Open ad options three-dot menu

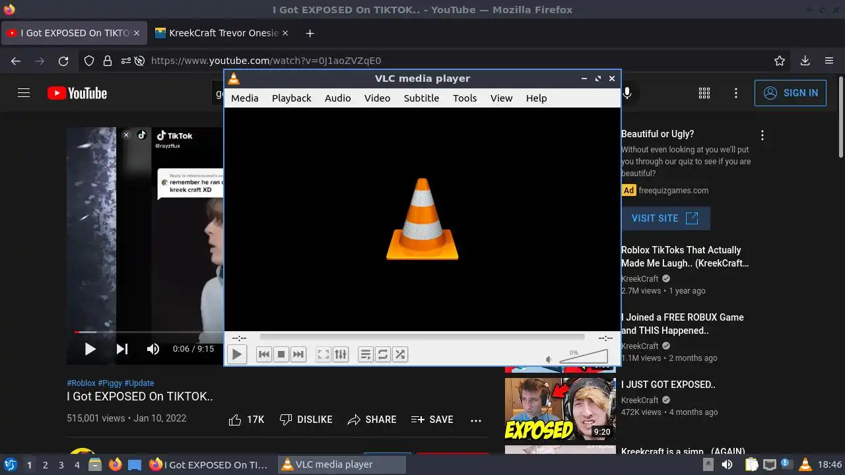tap(762, 135)
